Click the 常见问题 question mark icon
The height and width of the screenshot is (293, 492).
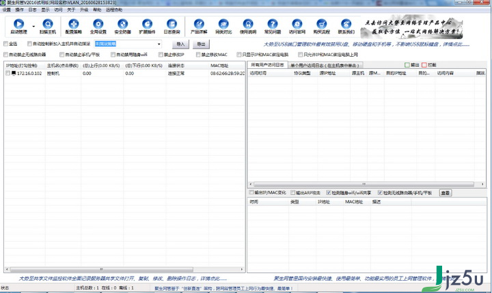[273, 24]
